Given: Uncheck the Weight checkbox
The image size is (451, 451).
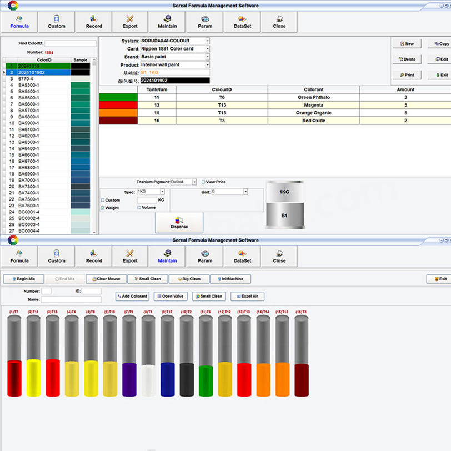Looking at the screenshot, I should [x=103, y=208].
